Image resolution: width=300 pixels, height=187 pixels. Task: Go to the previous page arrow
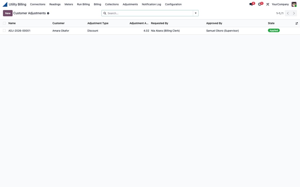tap(288, 13)
